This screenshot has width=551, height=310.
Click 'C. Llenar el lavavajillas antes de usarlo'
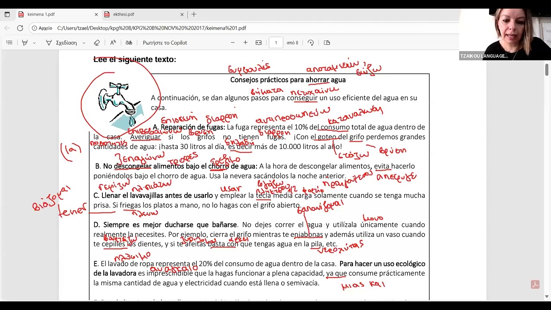click(x=153, y=195)
